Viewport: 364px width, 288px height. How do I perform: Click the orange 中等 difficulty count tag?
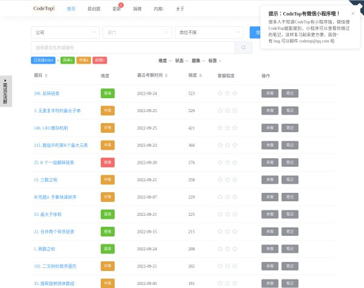(x=83, y=61)
